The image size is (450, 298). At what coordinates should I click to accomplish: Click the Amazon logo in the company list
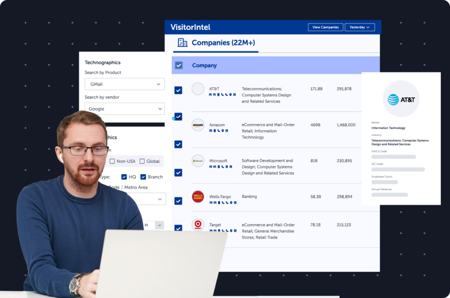pyautogui.click(x=198, y=125)
